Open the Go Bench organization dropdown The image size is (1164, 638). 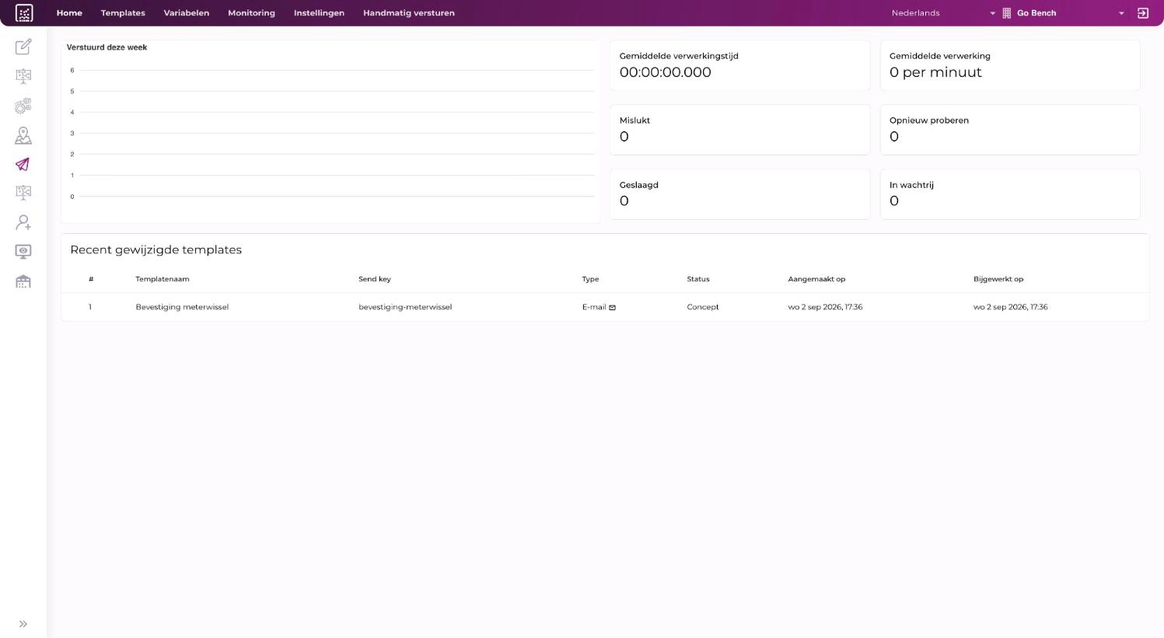coord(1070,13)
